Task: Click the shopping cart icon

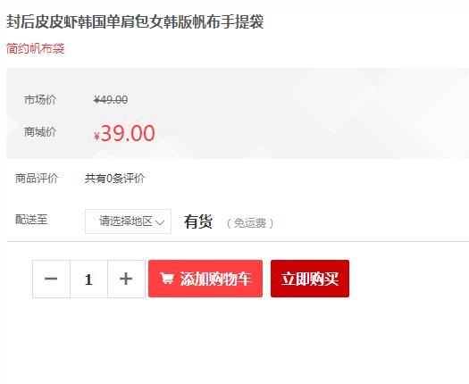Action: tap(166, 279)
